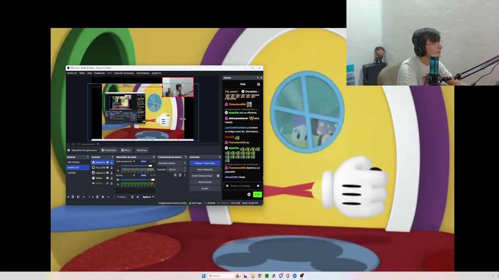Open Paneles menu
The image size is (499, 280).
99,73
